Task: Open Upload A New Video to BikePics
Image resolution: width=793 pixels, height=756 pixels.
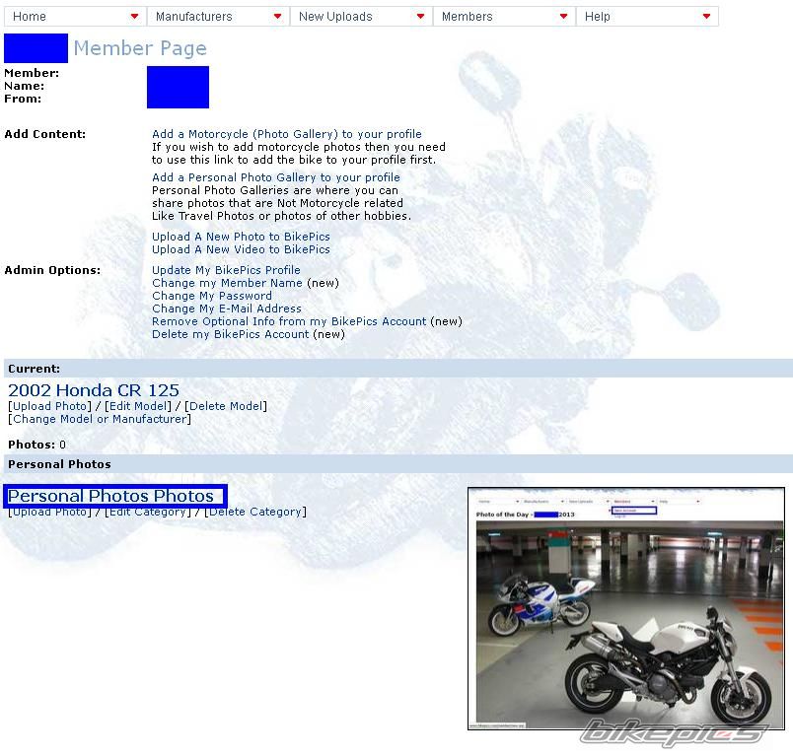Action: 241,249
